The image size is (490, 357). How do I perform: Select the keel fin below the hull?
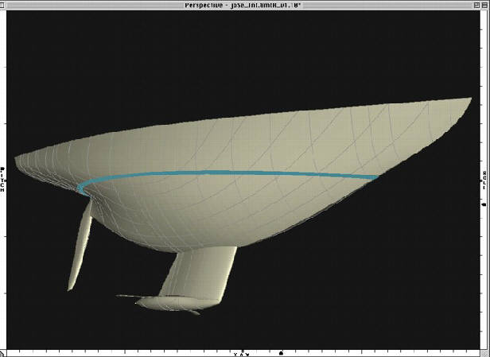coord(199,270)
